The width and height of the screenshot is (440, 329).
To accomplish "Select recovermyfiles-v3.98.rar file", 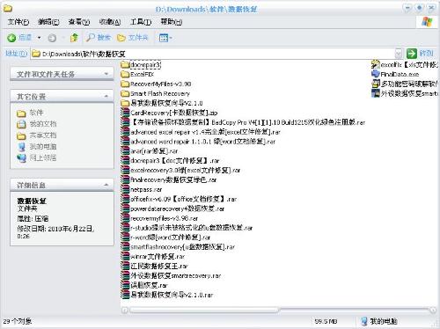I will point(159,218).
